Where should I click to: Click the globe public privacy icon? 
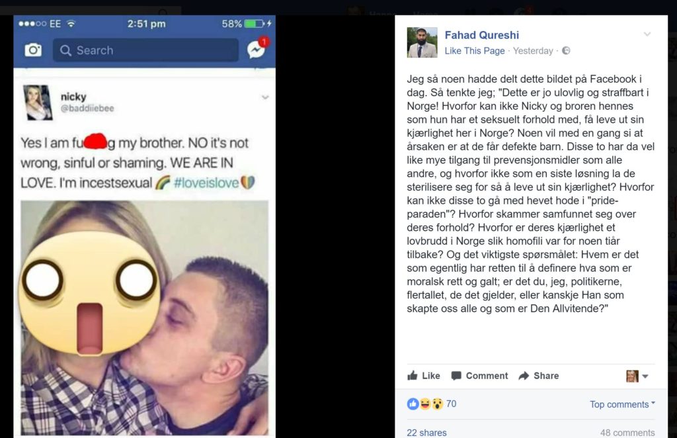tap(566, 50)
